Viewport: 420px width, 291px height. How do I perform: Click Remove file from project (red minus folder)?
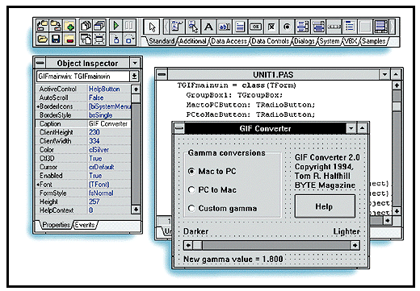[69, 39]
